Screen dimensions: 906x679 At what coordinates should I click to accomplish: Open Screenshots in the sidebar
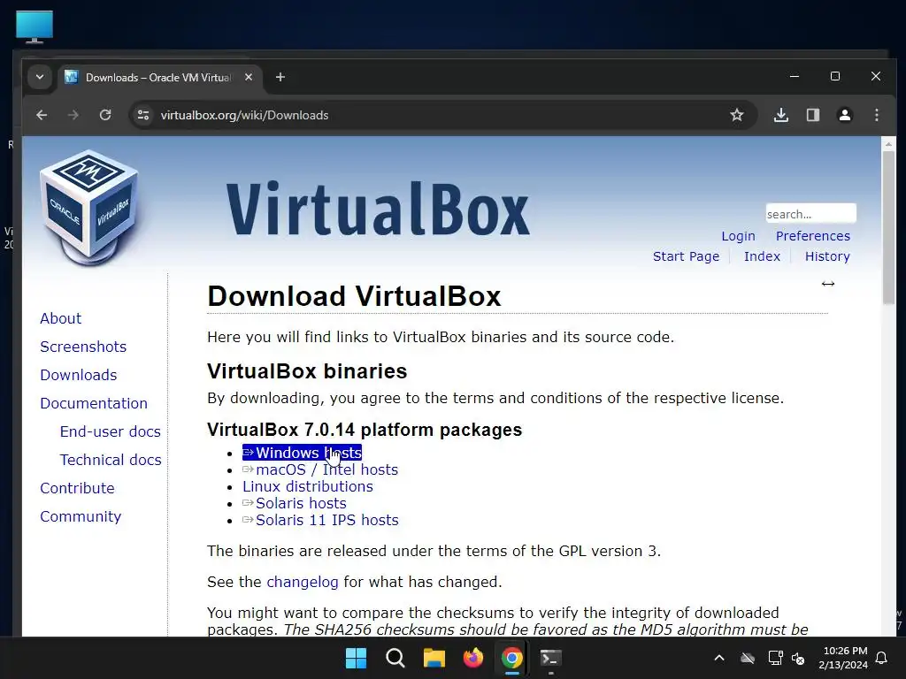click(x=83, y=347)
